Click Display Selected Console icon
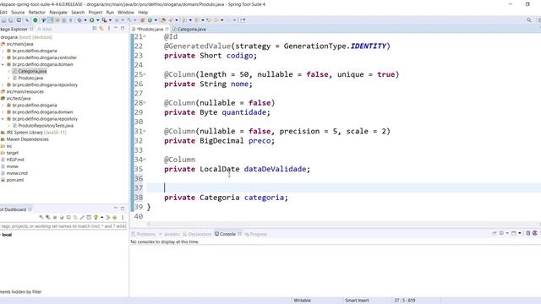The image size is (541, 304). 501,233
